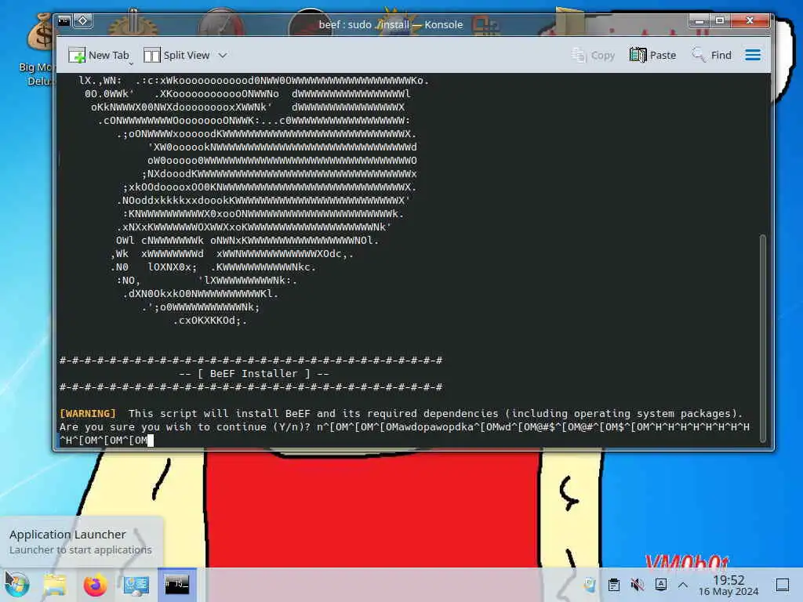This screenshot has height=602, width=803.
Task: Expand the Split View chevron menu
Action: point(223,55)
